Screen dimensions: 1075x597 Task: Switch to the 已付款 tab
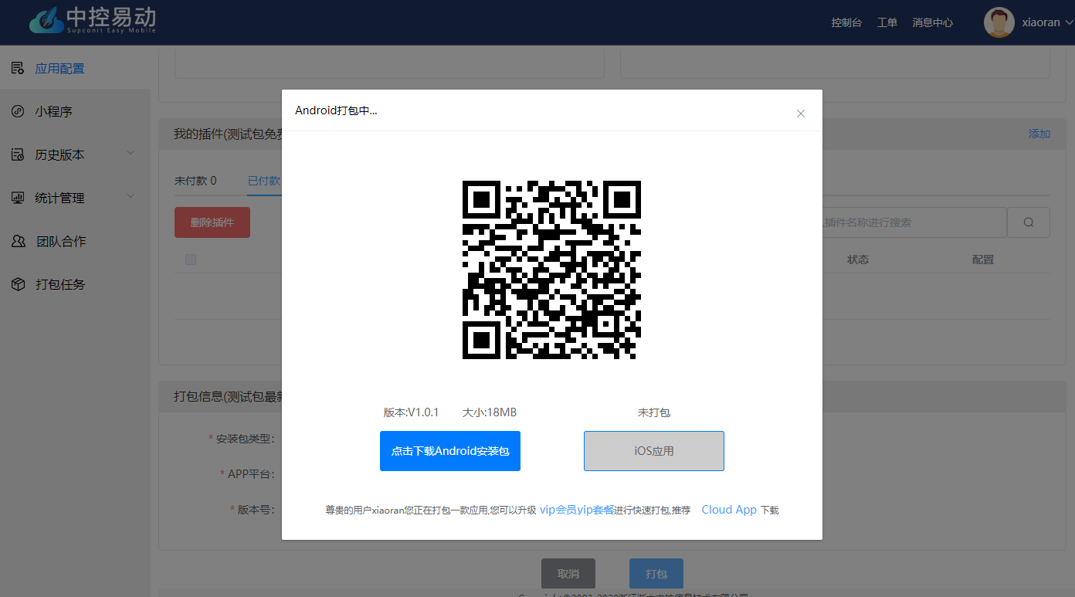[263, 181]
